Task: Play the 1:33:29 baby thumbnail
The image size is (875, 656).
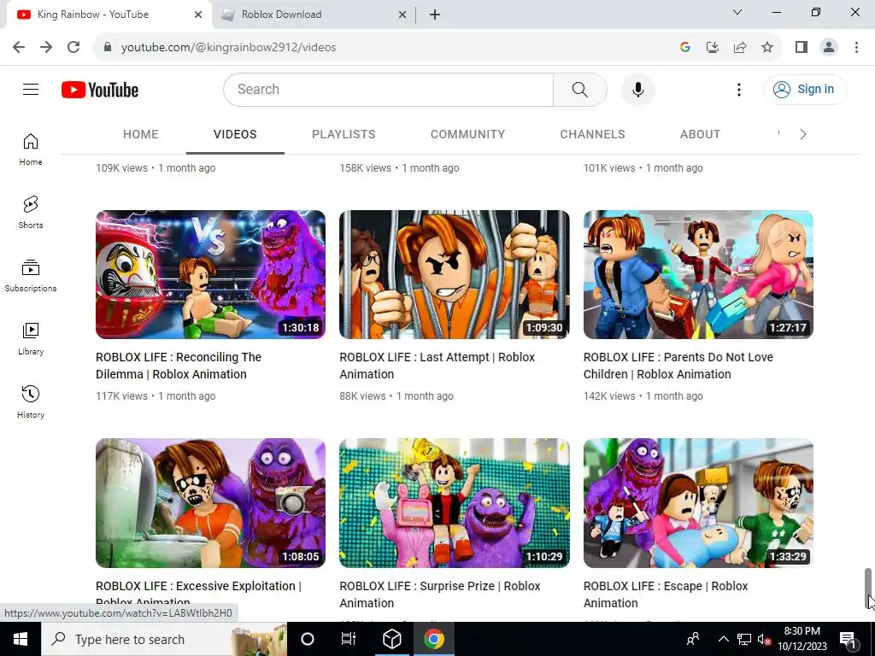Action: click(x=698, y=503)
